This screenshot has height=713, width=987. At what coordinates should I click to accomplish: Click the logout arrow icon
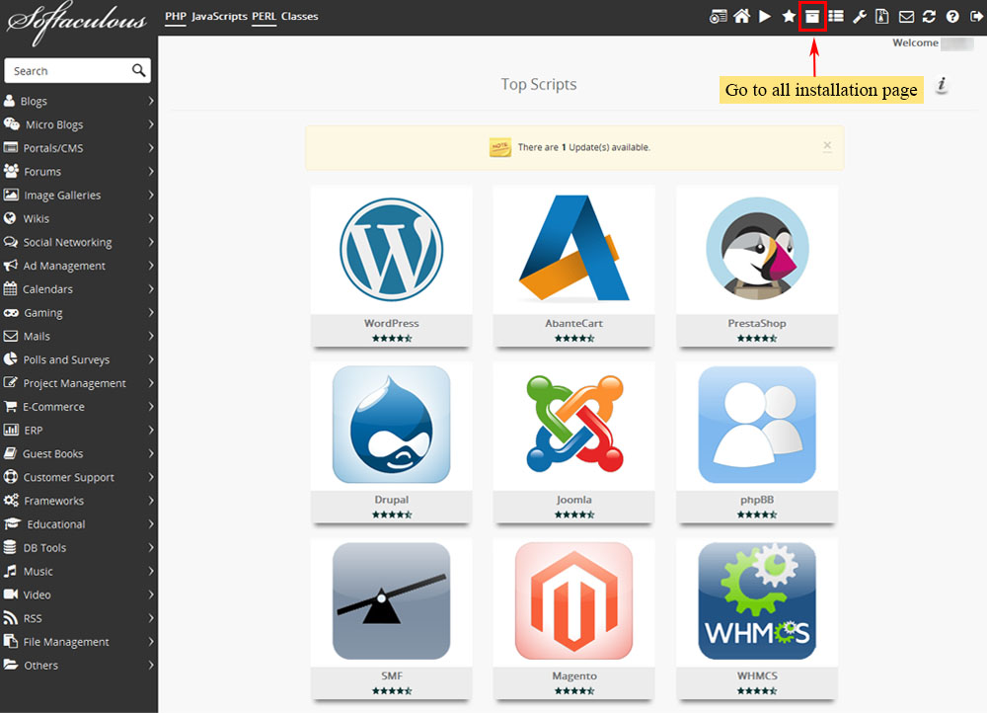pyautogui.click(x=976, y=17)
